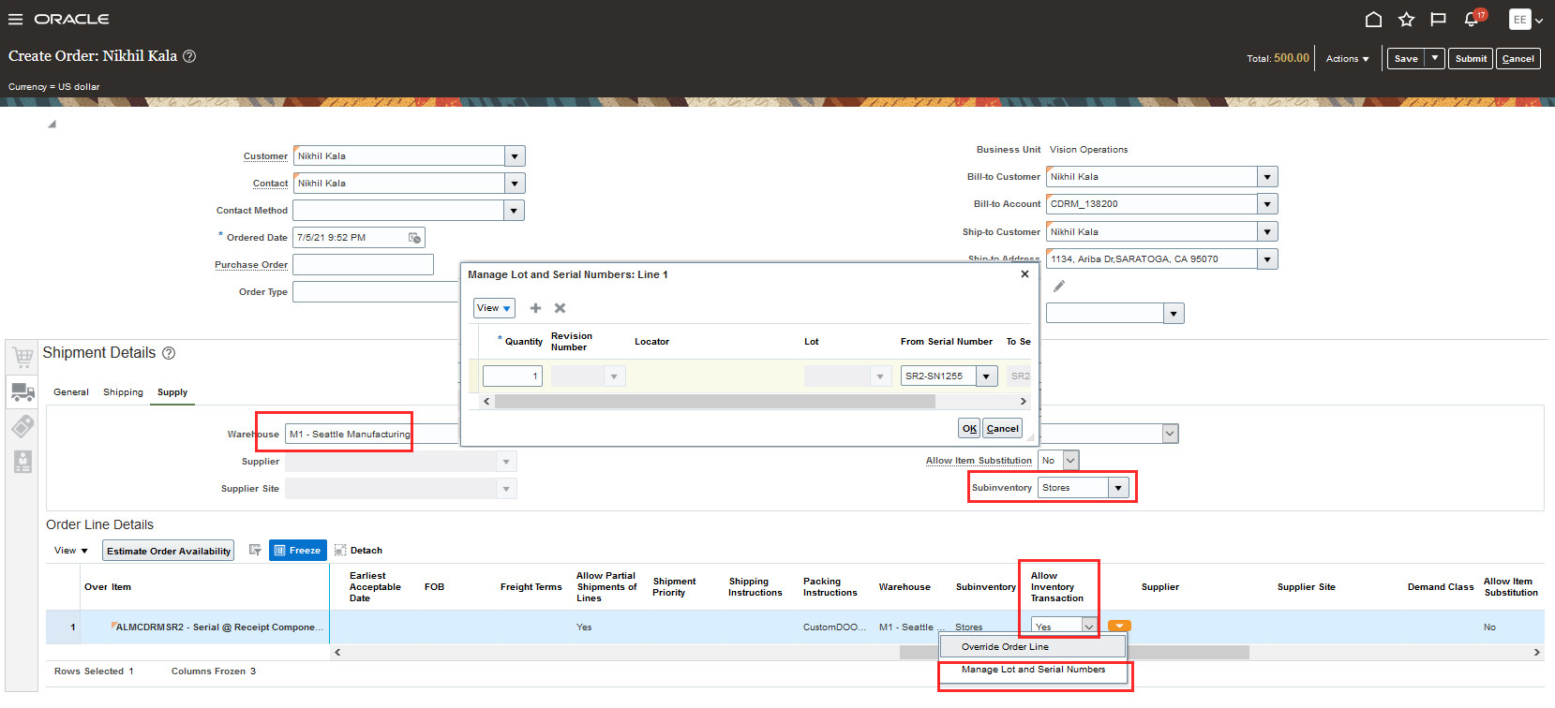The height and width of the screenshot is (708, 1555).
Task: Expand the Bill-to Account dropdown
Action: pos(1267,204)
